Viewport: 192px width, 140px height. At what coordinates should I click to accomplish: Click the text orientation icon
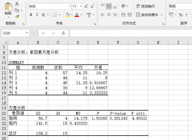pos(124,6)
